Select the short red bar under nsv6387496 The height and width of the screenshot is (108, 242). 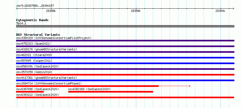pyautogui.click(x=30, y=92)
